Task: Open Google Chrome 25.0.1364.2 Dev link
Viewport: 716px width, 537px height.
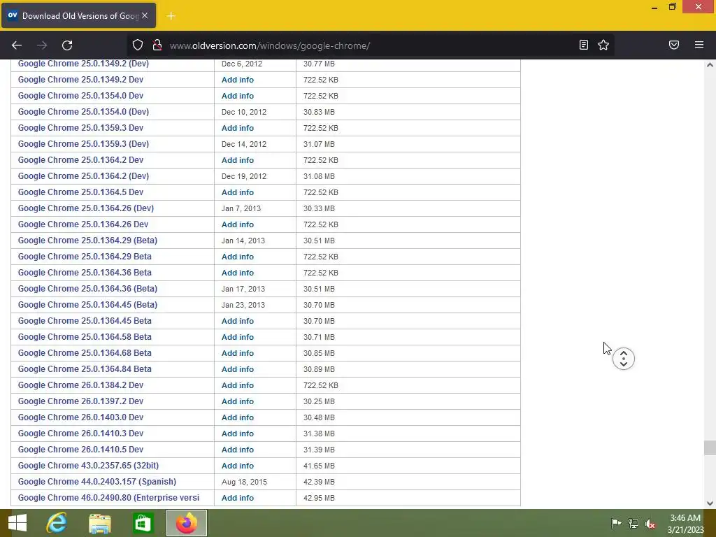Action: click(80, 160)
